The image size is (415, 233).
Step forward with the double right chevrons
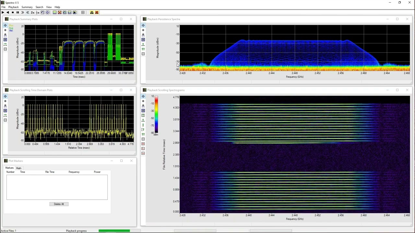click(23, 12)
